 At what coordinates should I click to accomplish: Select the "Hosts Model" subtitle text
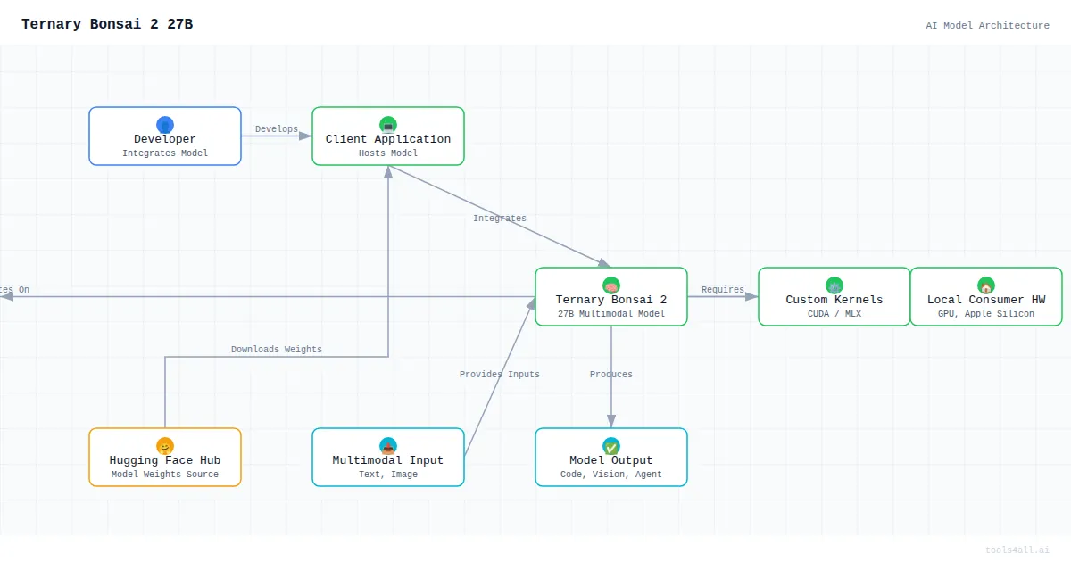[388, 153]
